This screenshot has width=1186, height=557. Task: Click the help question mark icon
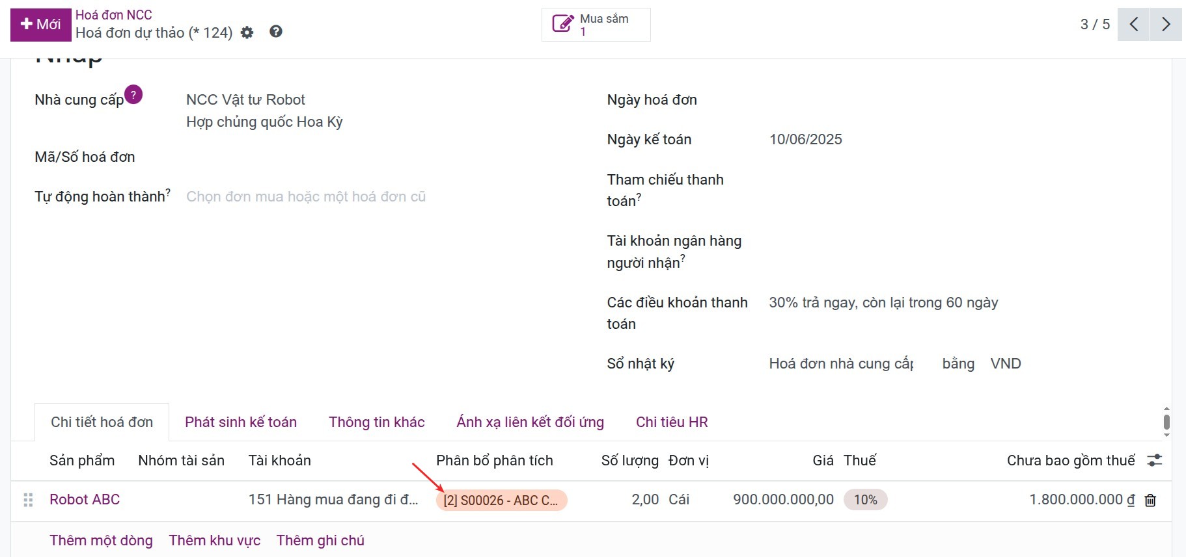[276, 31]
